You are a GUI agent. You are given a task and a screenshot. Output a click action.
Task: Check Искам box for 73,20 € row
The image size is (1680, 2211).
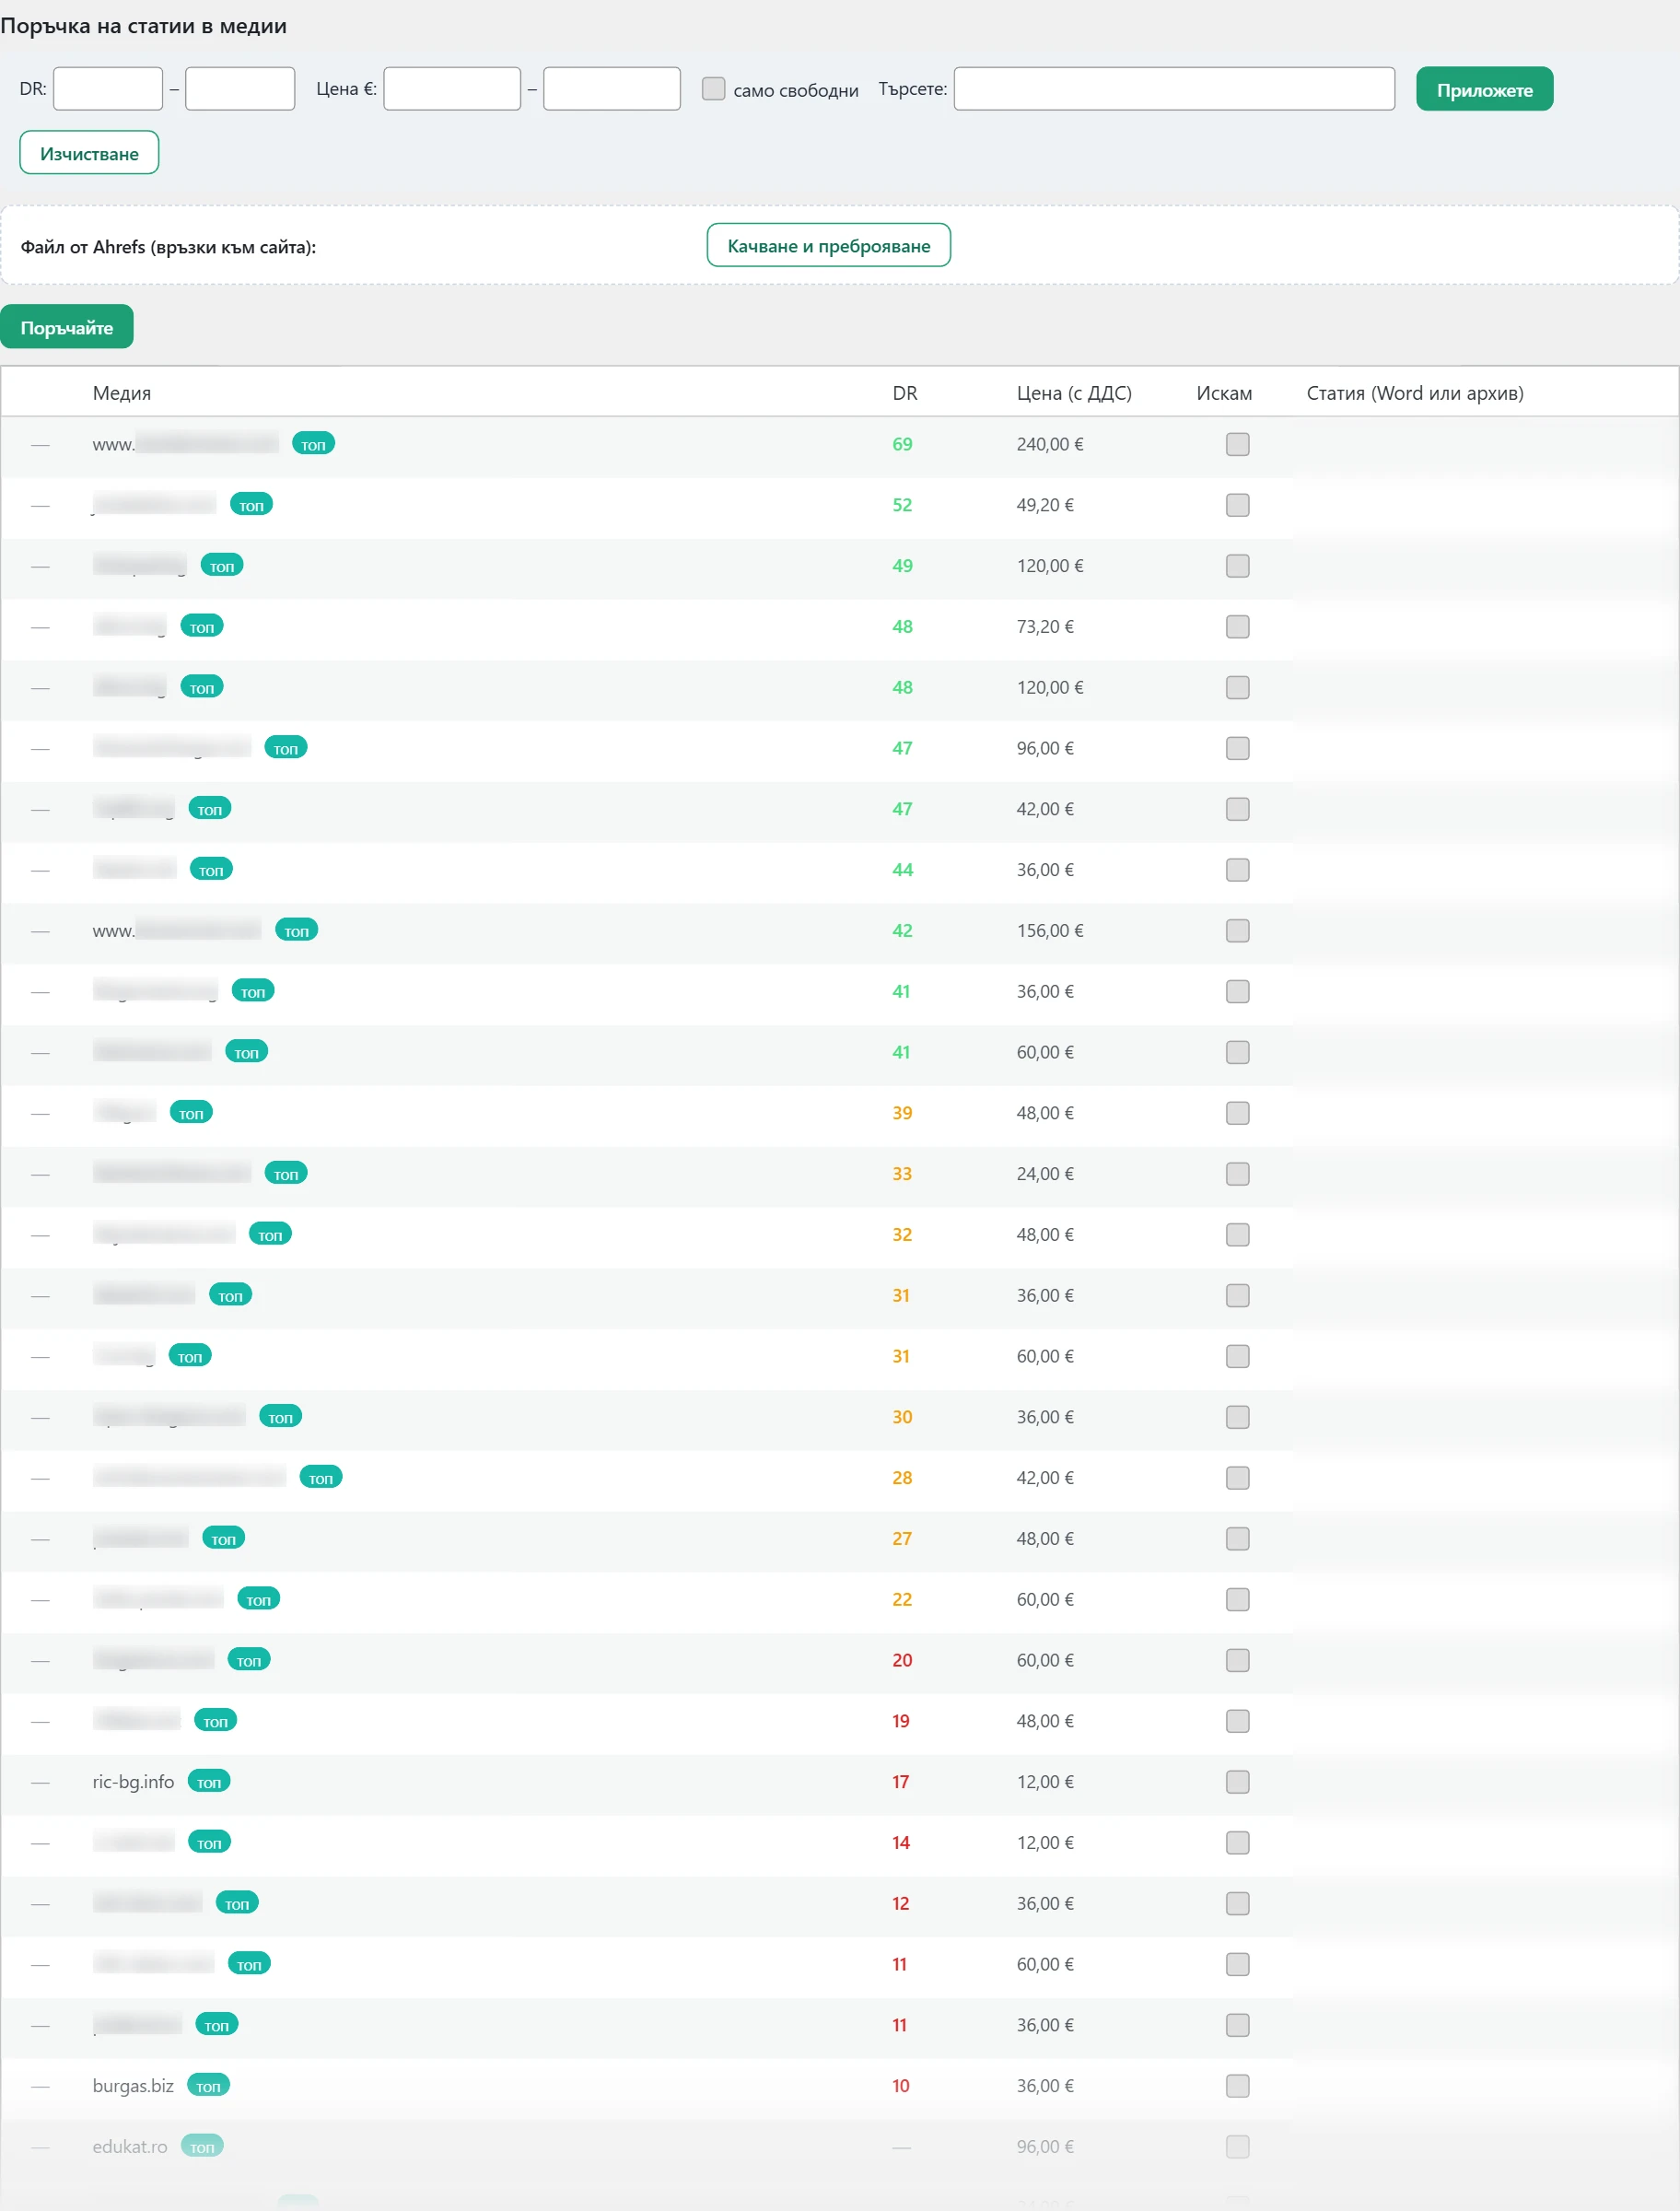click(1237, 627)
